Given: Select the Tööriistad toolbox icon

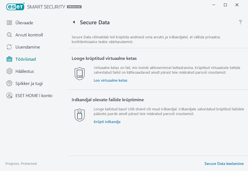Looking at the screenshot, I should (x=9, y=59).
